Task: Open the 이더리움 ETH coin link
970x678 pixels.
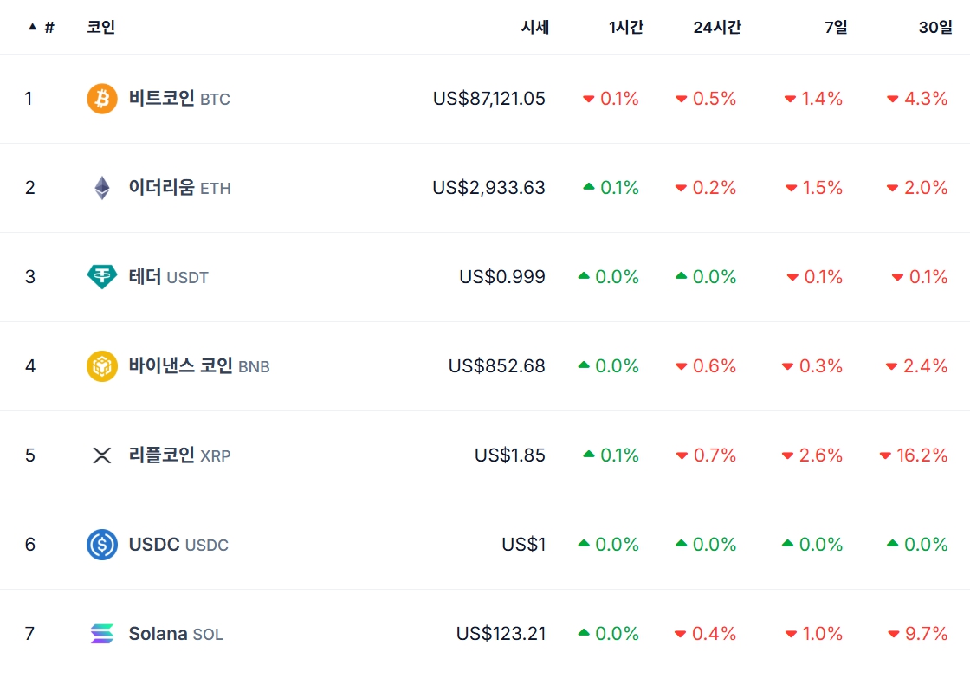Action: 178,188
